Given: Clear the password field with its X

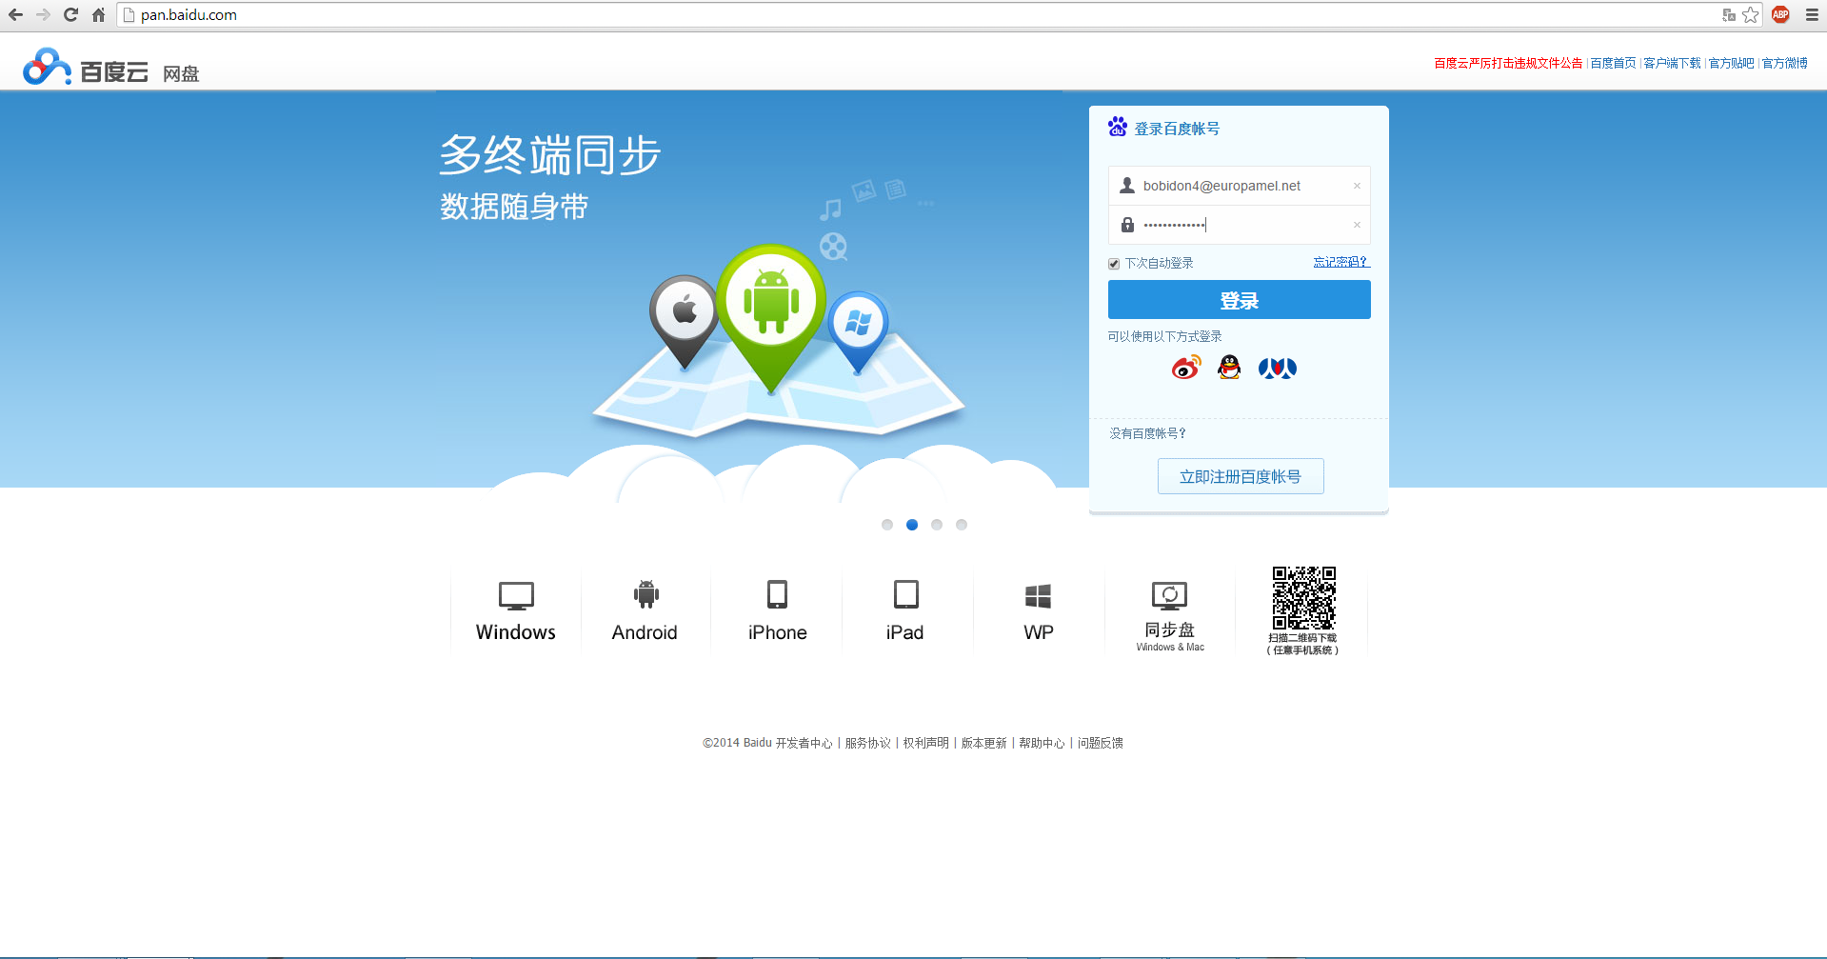Looking at the screenshot, I should click(1357, 226).
